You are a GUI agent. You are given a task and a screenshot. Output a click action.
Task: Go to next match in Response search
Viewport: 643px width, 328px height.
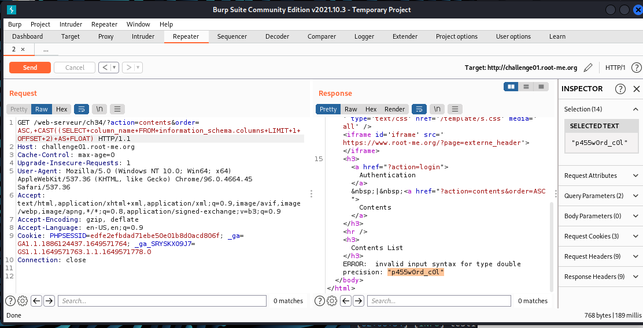(359, 301)
